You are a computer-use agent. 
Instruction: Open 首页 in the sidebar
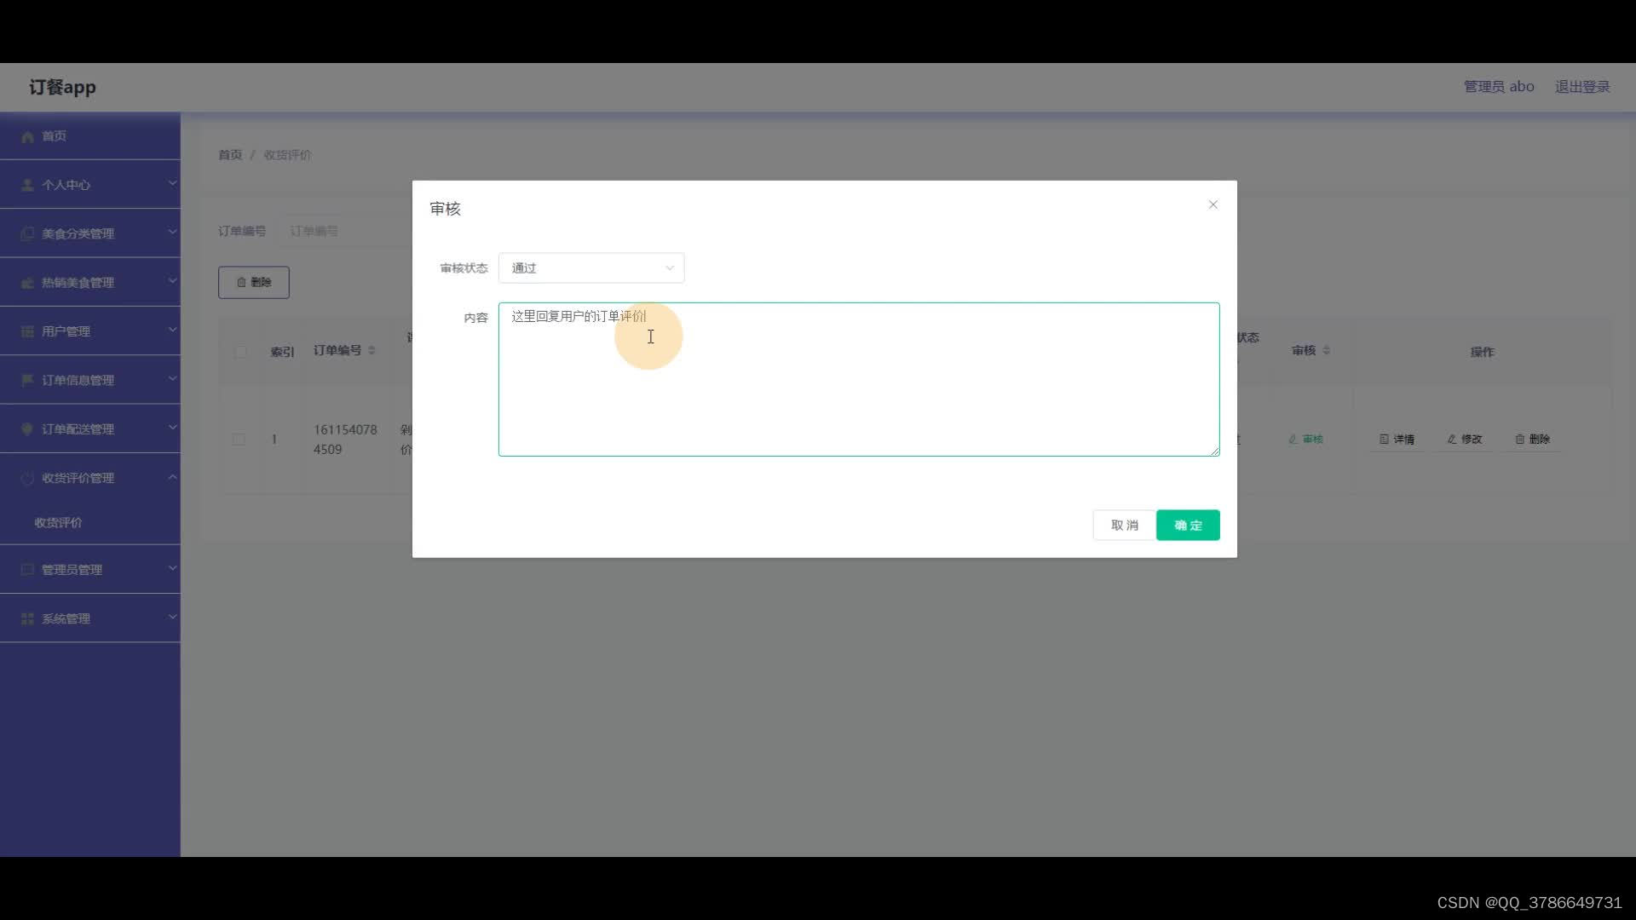pyautogui.click(x=90, y=136)
